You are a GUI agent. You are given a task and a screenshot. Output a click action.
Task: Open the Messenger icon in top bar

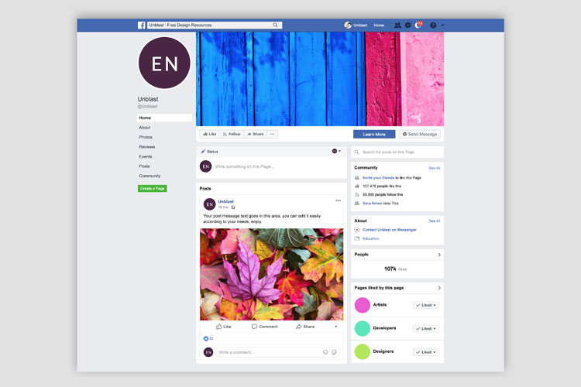407,26
